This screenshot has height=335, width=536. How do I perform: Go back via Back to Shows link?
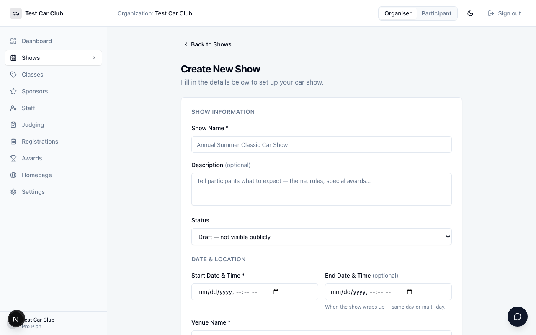point(207,44)
